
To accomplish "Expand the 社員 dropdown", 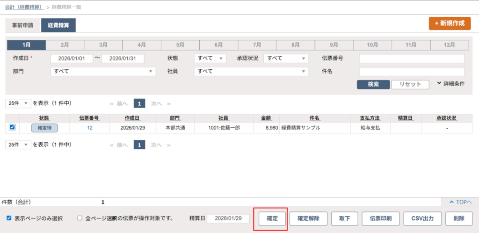I will pyautogui.click(x=251, y=71).
